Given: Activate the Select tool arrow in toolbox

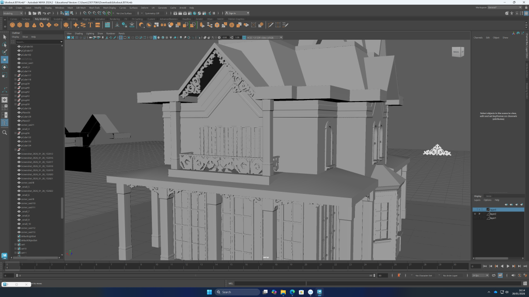Looking at the screenshot, I should point(5,37).
